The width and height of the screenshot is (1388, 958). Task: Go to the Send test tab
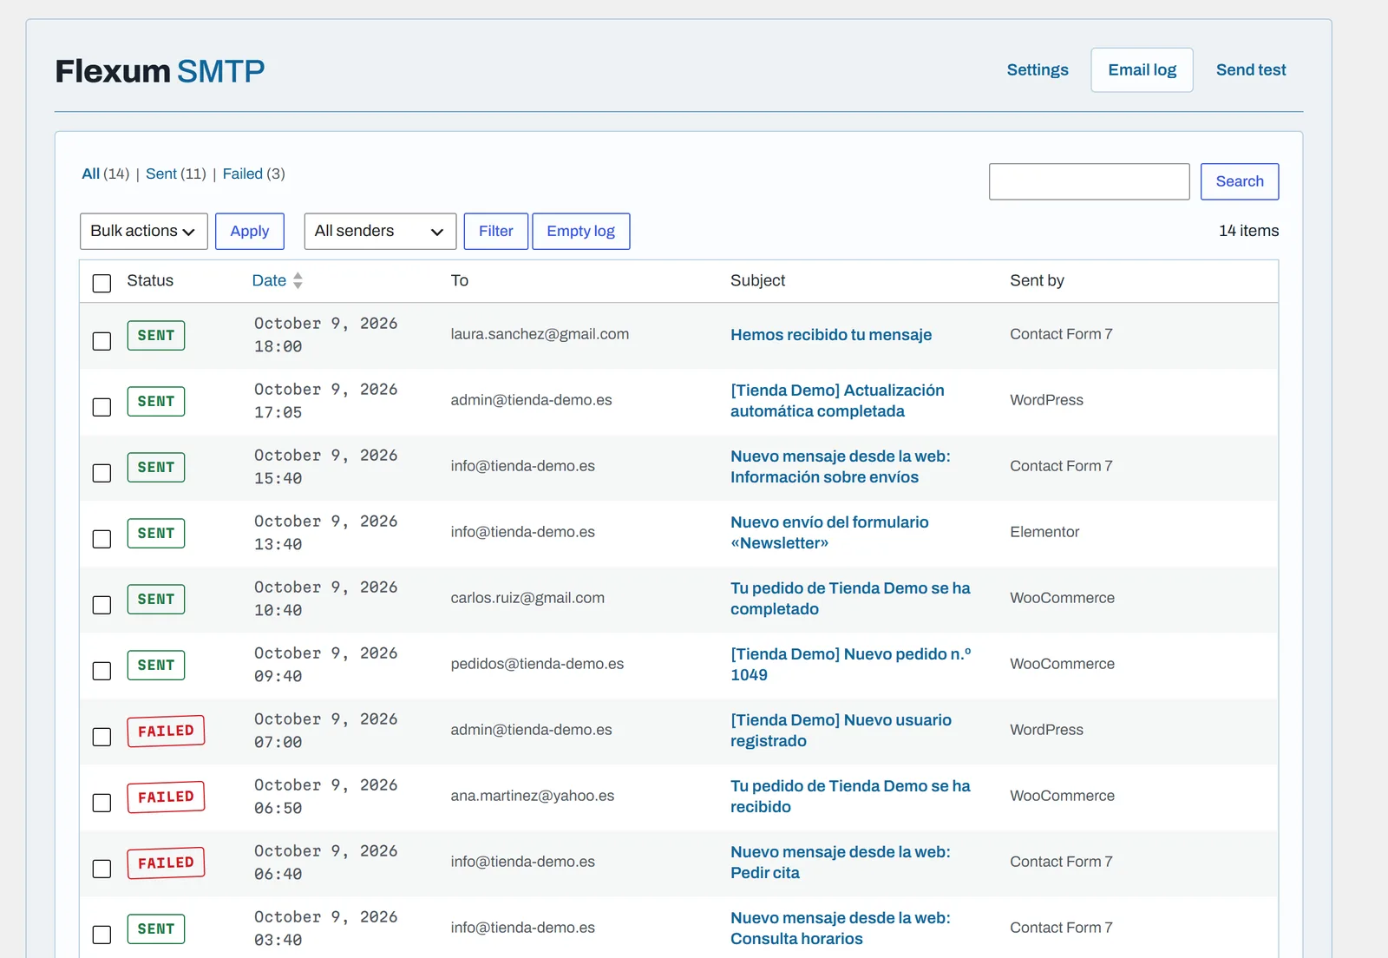[x=1251, y=69]
